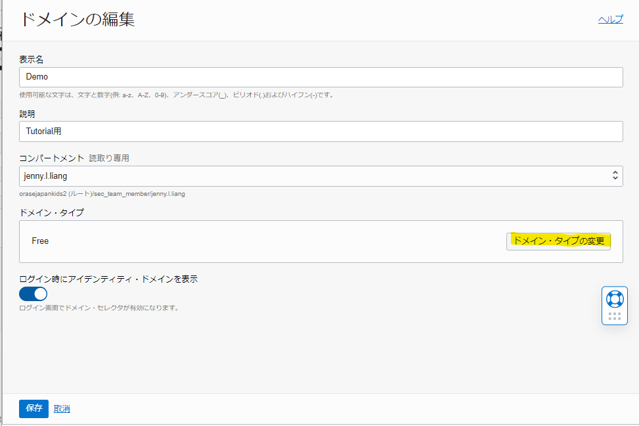Focus the 表示名 field containing Demo
Screen dimensions: 639x426
coord(320,77)
